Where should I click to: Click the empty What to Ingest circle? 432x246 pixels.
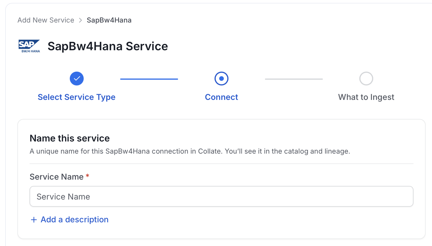pyautogui.click(x=366, y=79)
